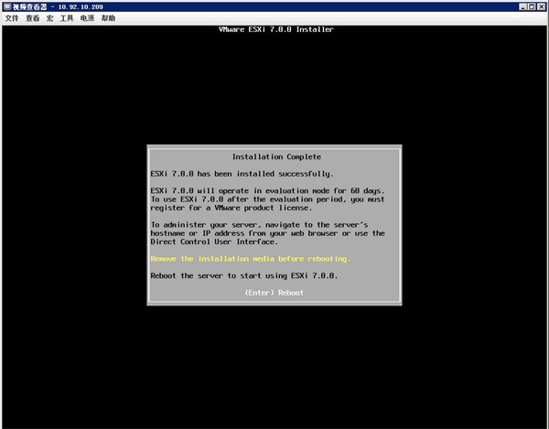This screenshot has height=429, width=549.
Task: Open the 宏 menu
Action: tap(49, 18)
